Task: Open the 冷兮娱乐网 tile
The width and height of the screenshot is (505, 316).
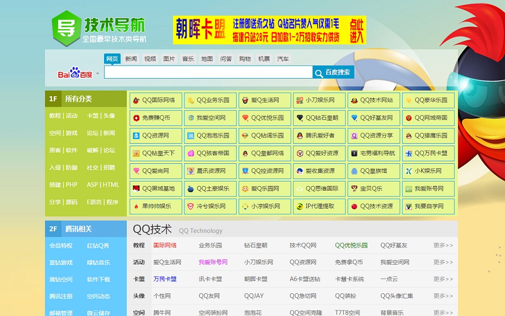Action: click(210, 206)
